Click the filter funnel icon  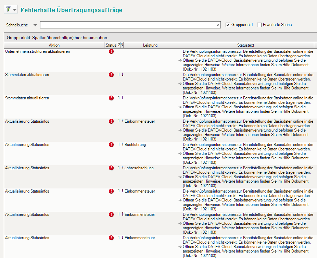[8, 10]
